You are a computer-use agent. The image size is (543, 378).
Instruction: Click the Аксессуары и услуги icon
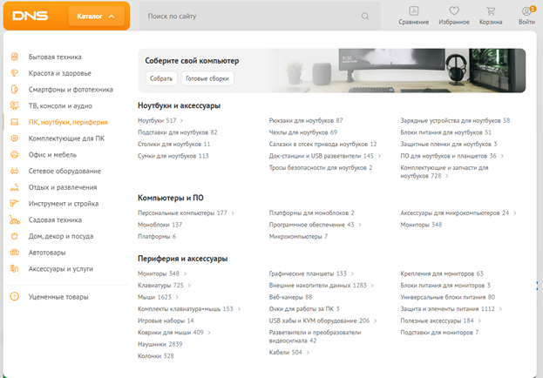click(x=14, y=268)
